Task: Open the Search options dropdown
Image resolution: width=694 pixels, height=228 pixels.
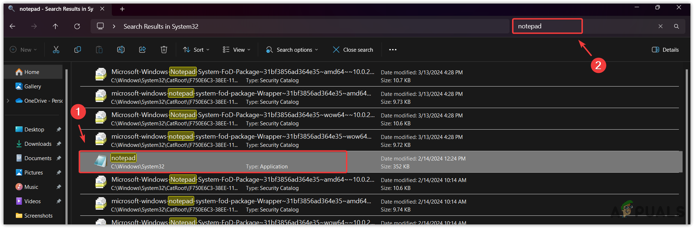Action: coord(292,50)
